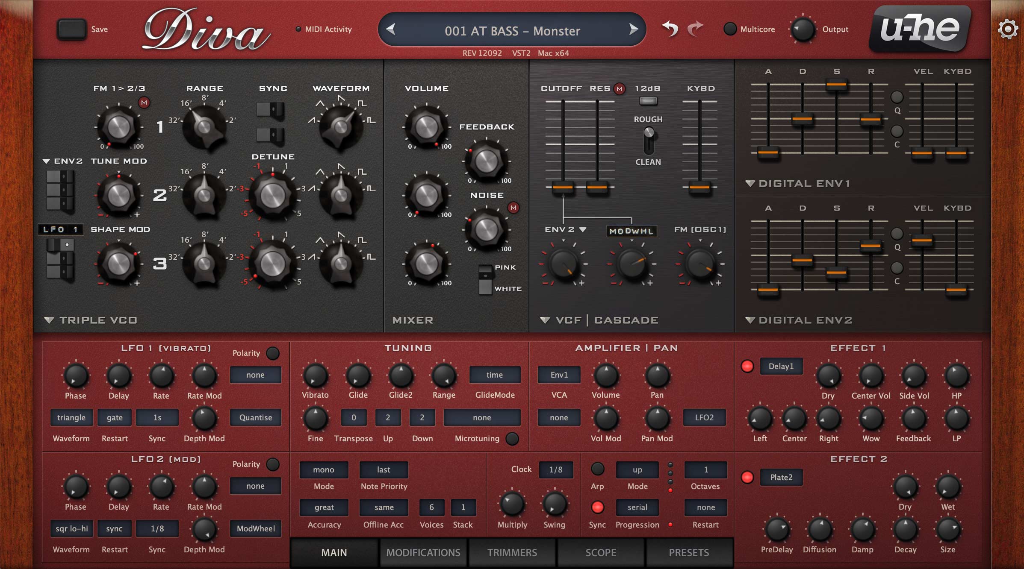
Task: Disable Effect 1 Delay1 power button
Action: [x=747, y=367]
